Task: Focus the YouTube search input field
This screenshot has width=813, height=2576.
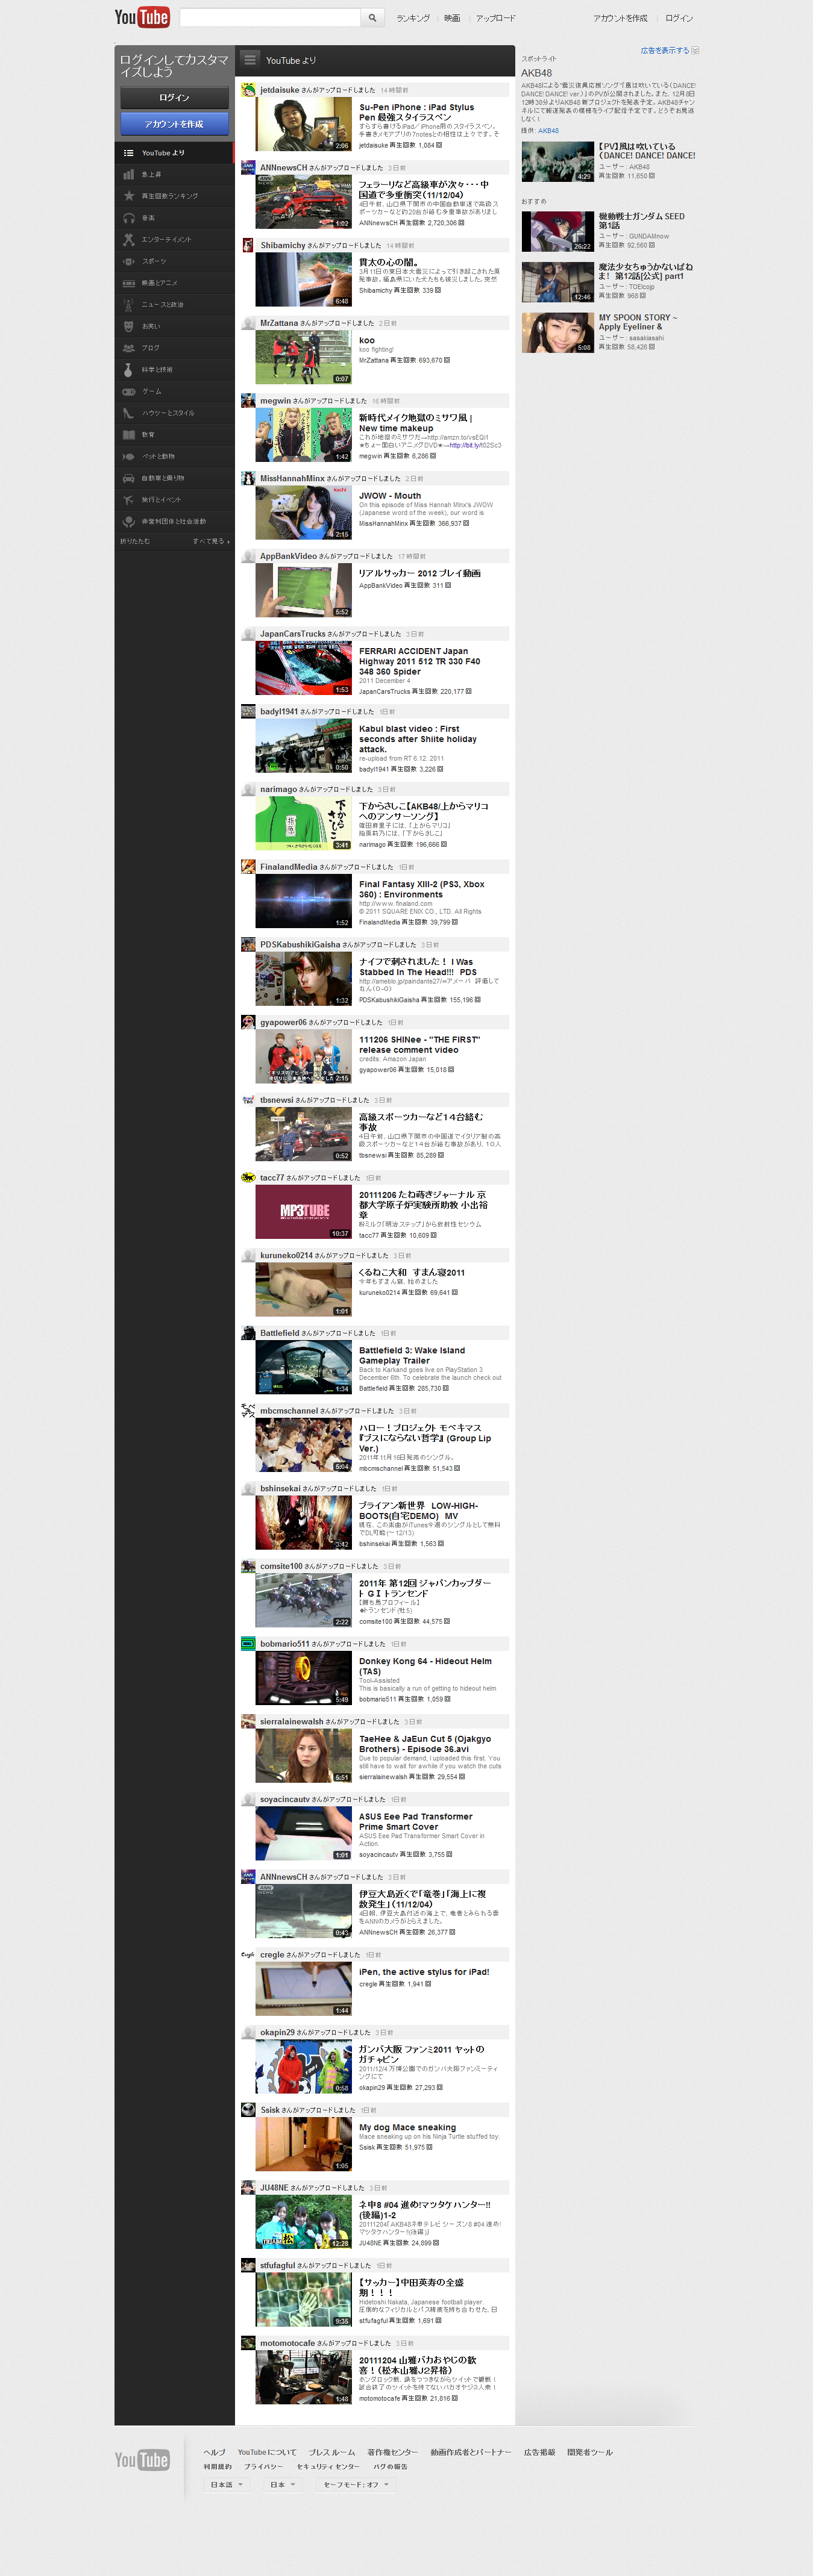Action: (x=269, y=17)
